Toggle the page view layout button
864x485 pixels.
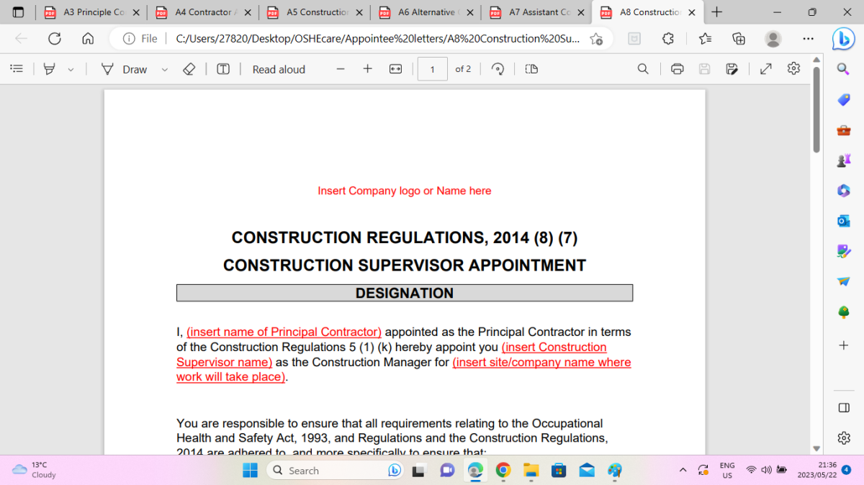(531, 69)
